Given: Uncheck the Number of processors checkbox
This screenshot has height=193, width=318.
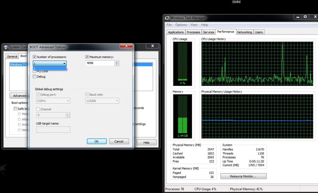Looking at the screenshot, I should coord(34,57).
